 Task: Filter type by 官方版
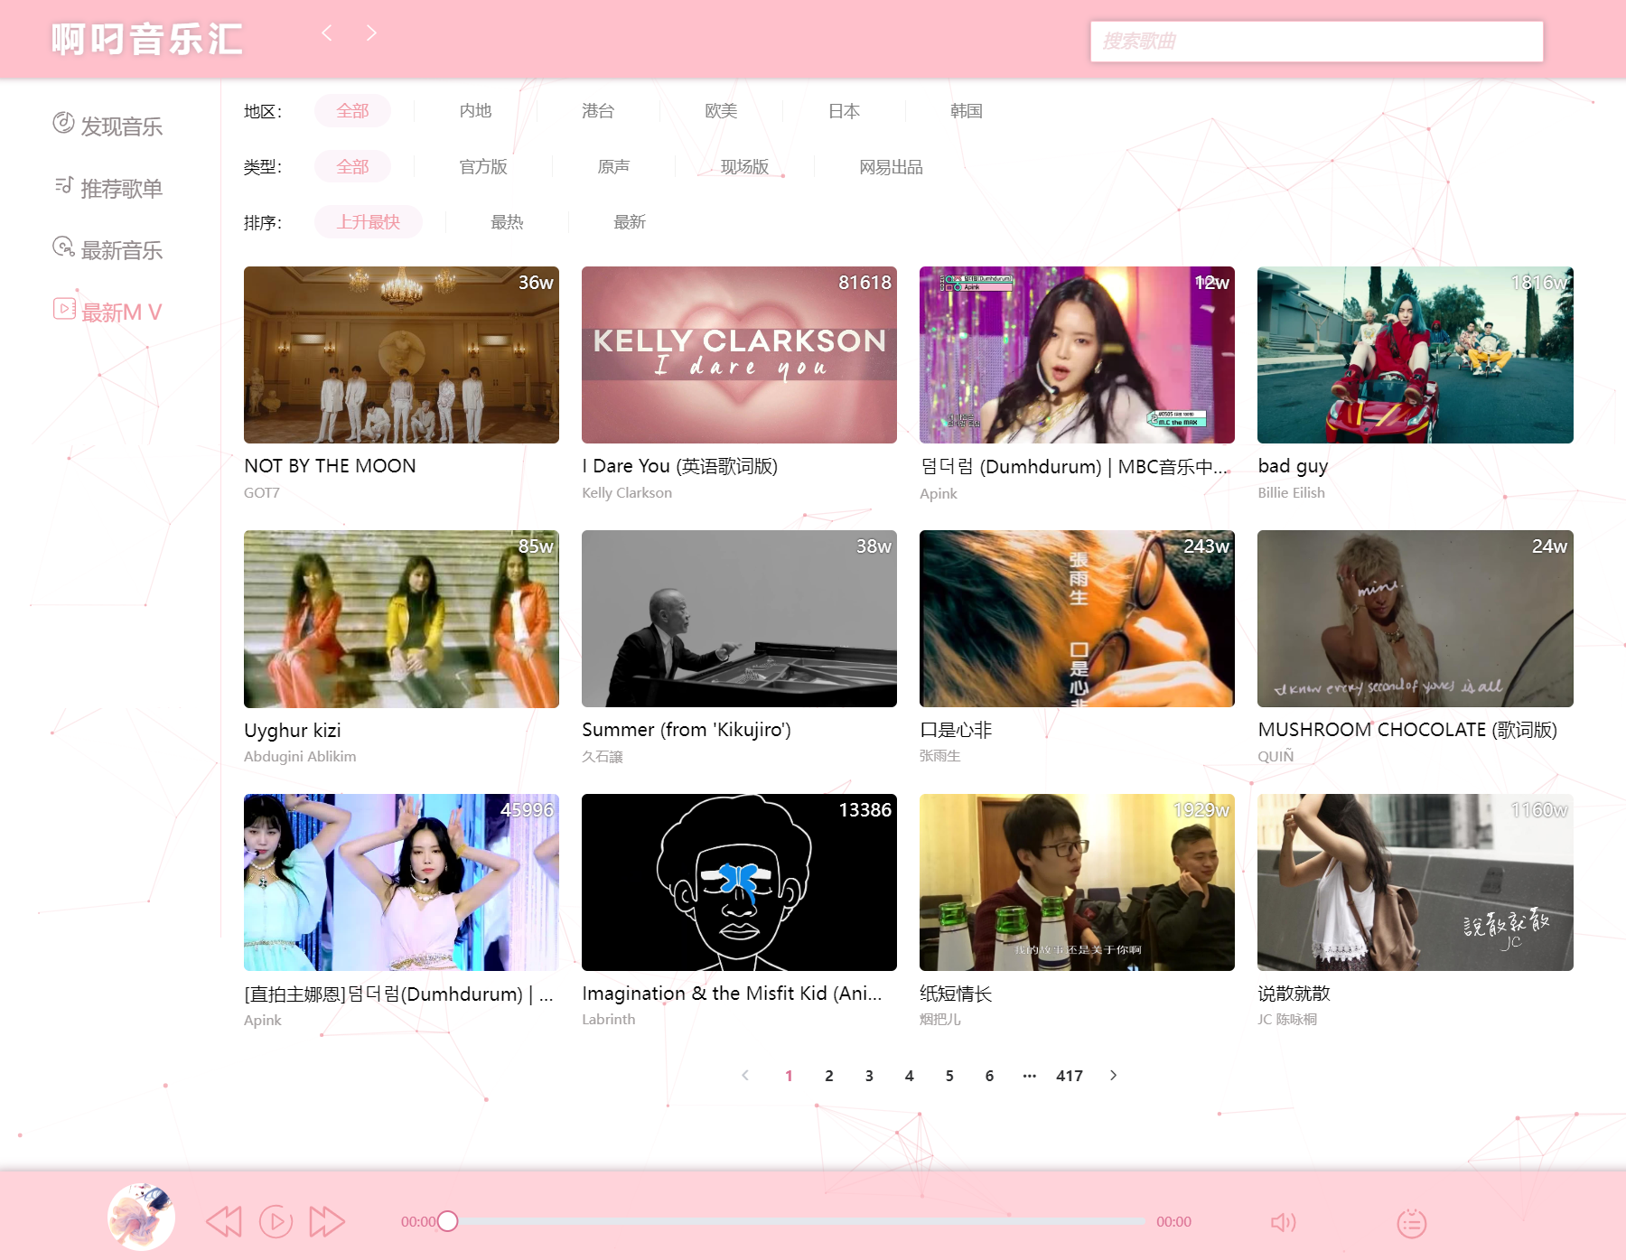point(483,167)
